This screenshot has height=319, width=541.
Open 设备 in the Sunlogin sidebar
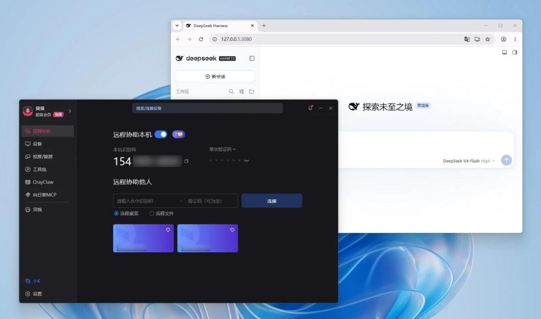click(x=47, y=144)
